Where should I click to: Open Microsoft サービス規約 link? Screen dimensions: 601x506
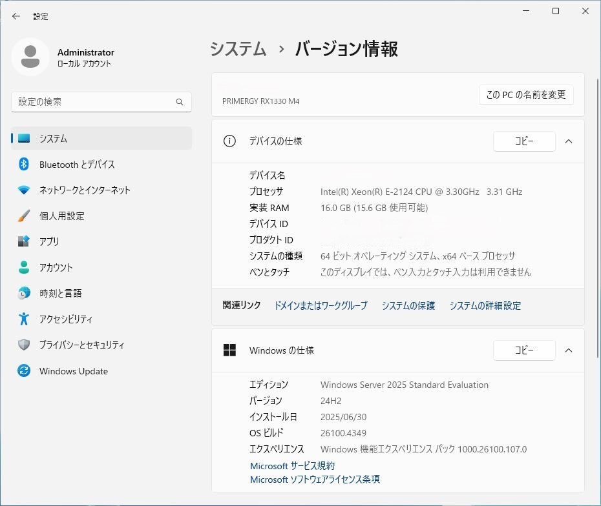(293, 465)
